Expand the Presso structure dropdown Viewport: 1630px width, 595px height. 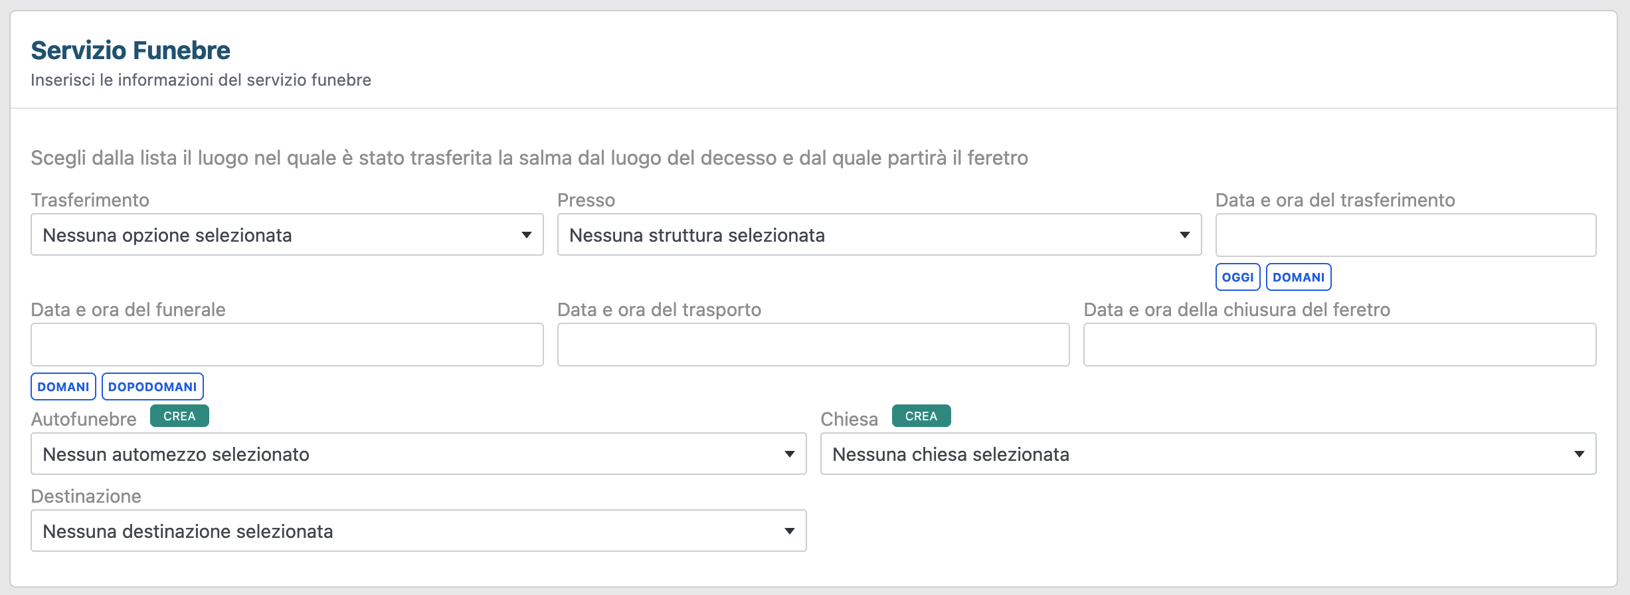[x=879, y=235]
